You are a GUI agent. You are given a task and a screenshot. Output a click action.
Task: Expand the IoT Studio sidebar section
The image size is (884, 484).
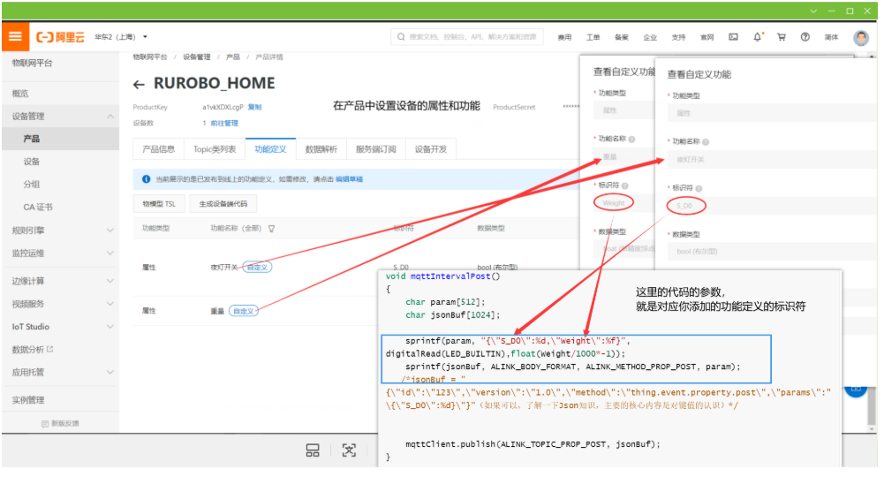click(60, 327)
